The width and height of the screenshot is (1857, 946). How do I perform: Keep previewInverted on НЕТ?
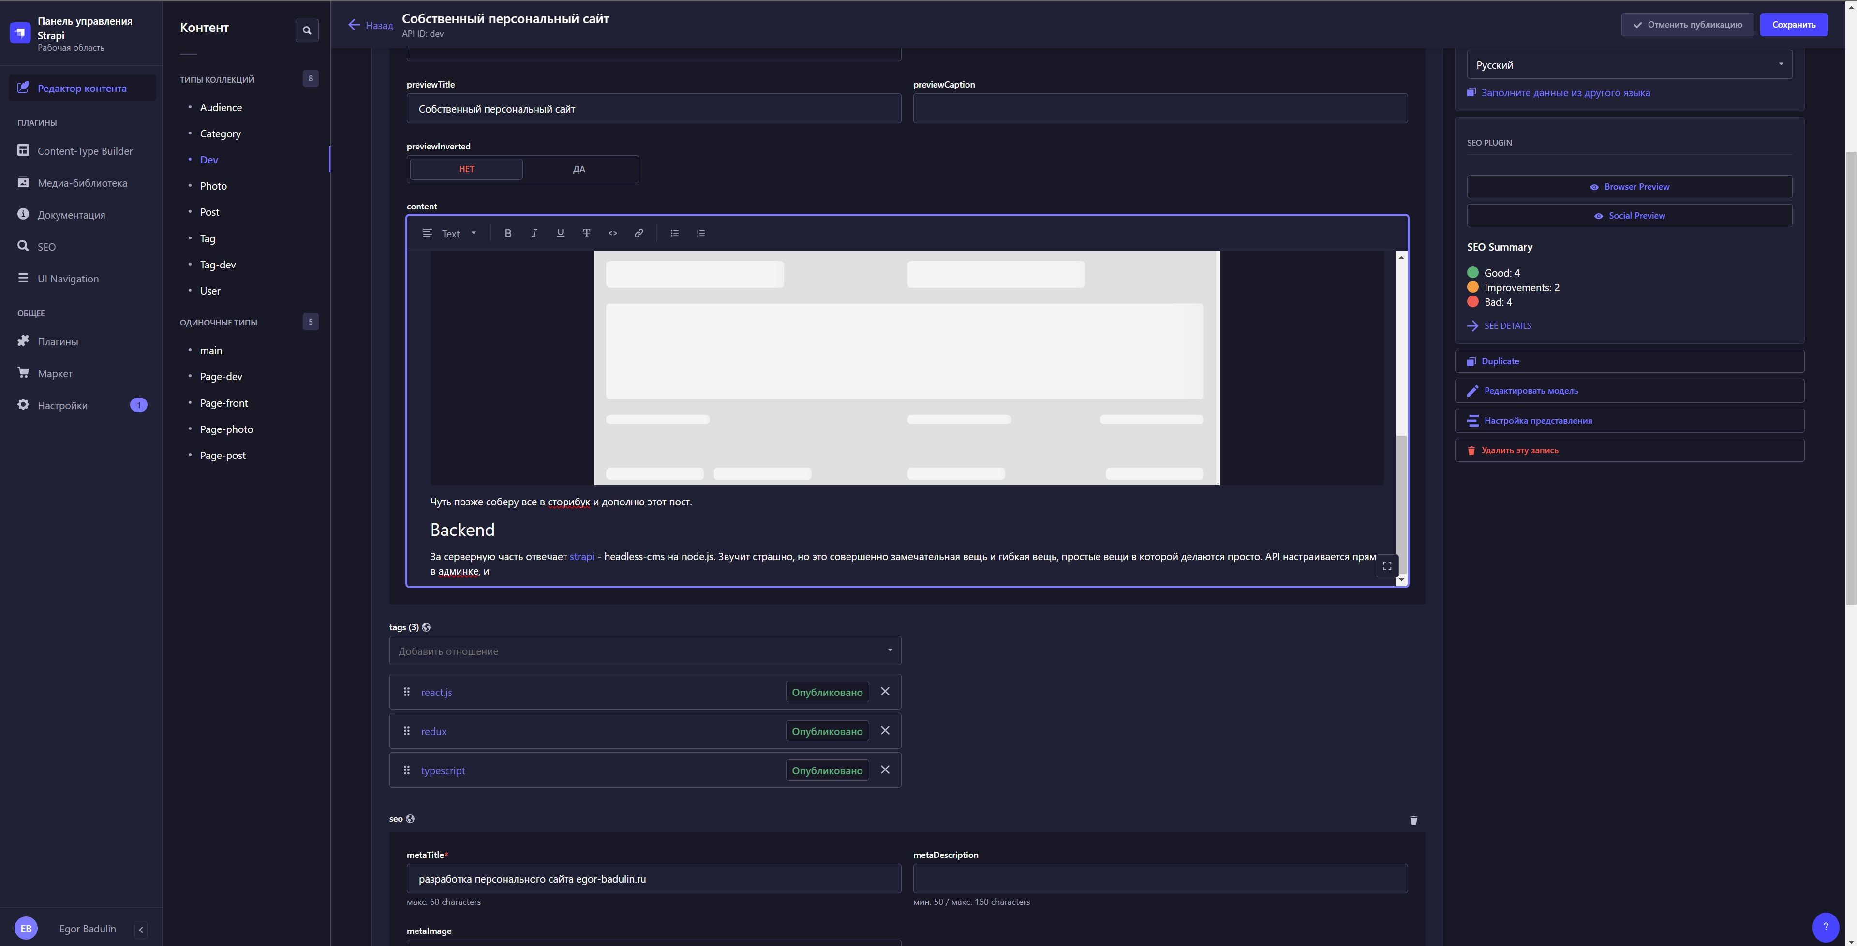click(x=466, y=169)
